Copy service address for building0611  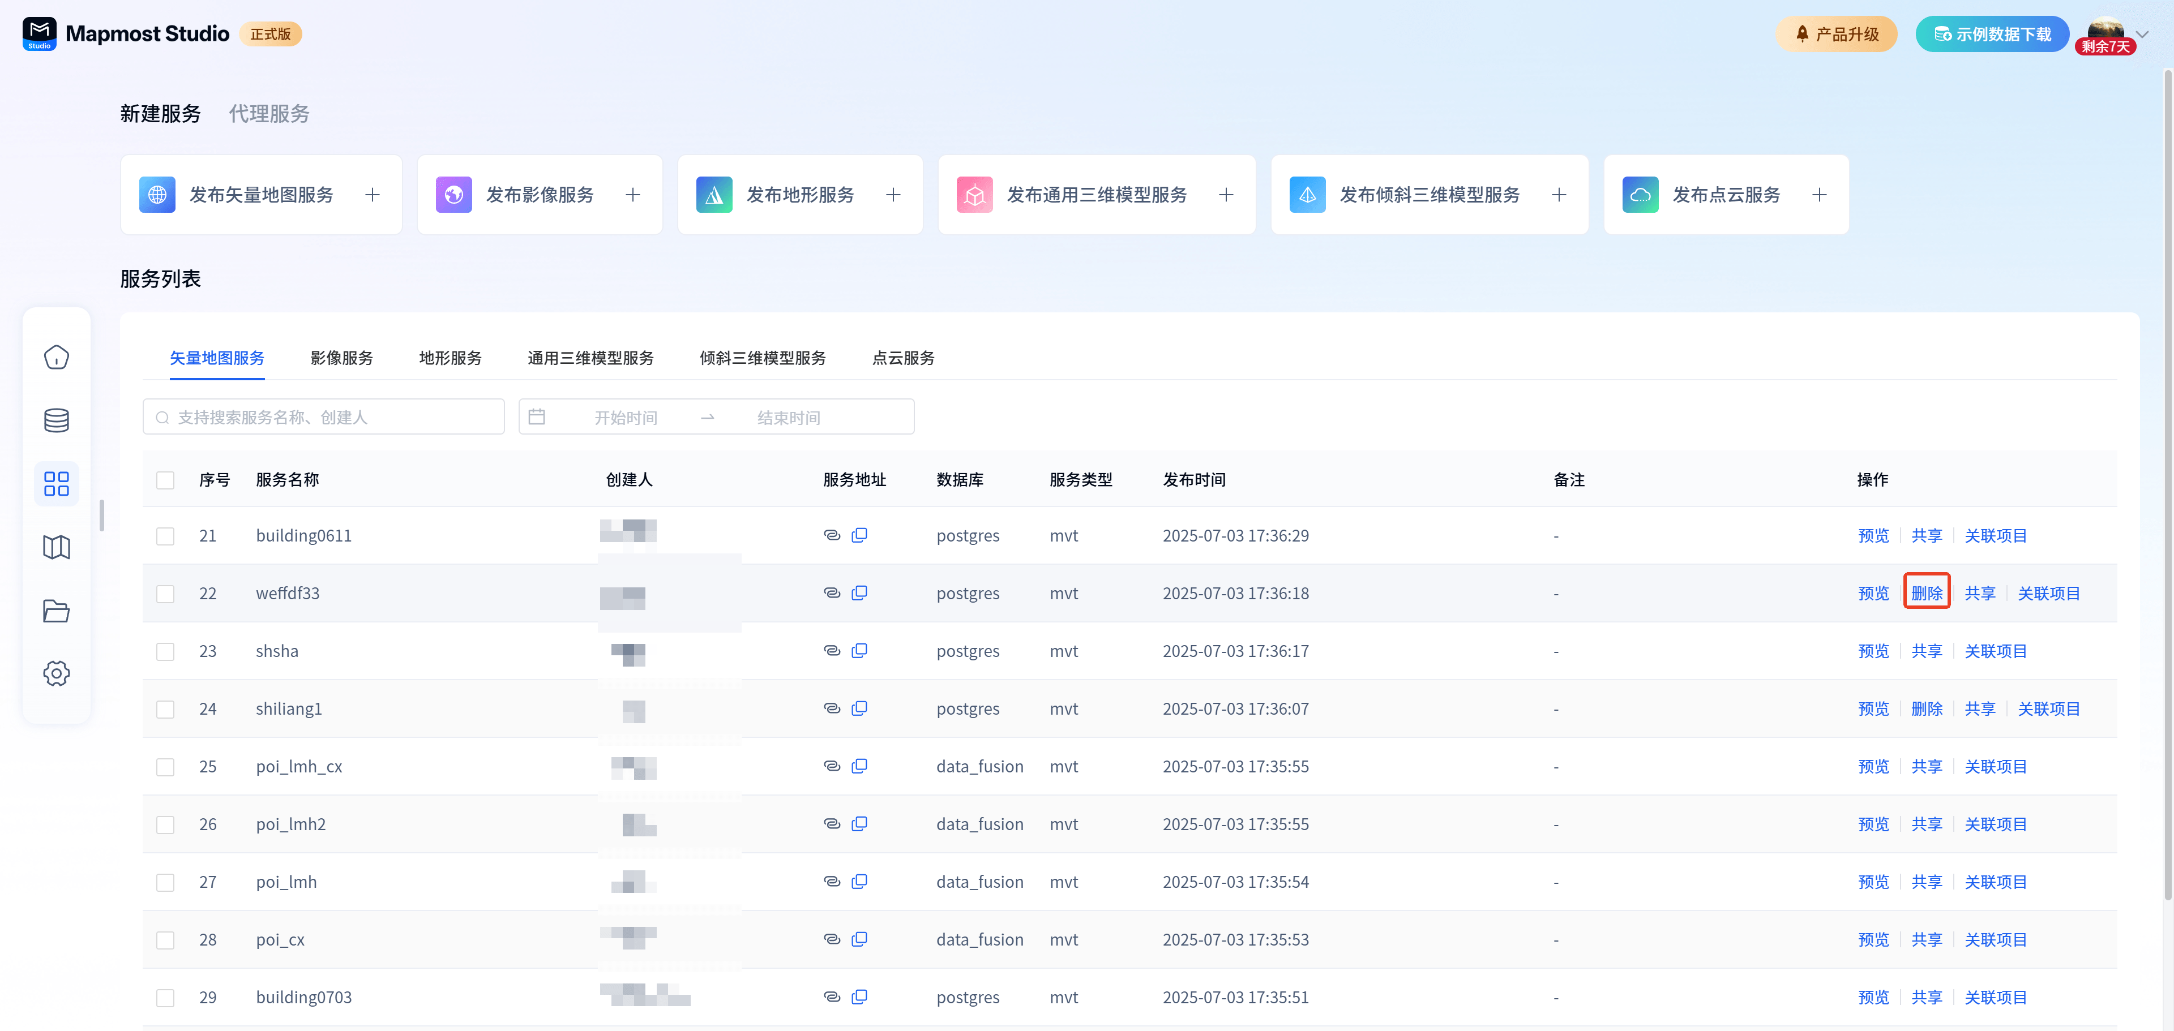click(859, 535)
